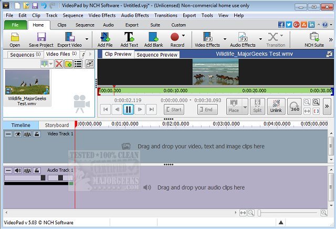This screenshot has width=336, height=229.
Task: Delete selected file with red X icon
Action: [59, 64]
